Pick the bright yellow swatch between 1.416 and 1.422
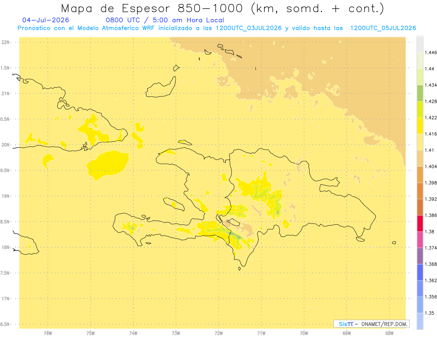This screenshot has width=437, height=338. click(420, 125)
